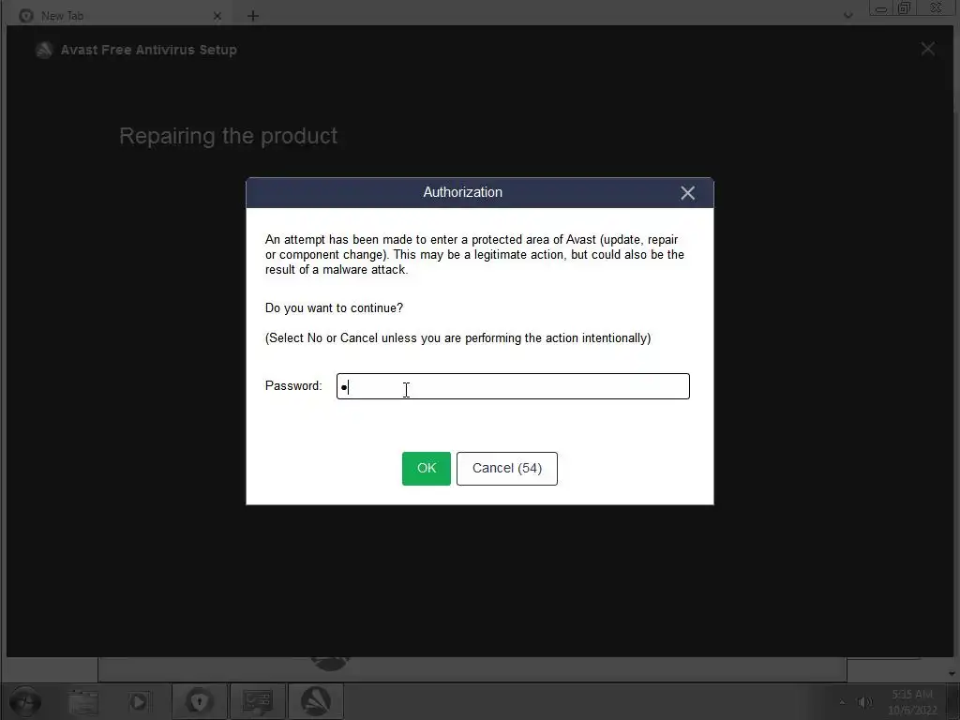Viewport: 960px width, 720px height.
Task: Click the 'Password:' label
Action: (293, 385)
